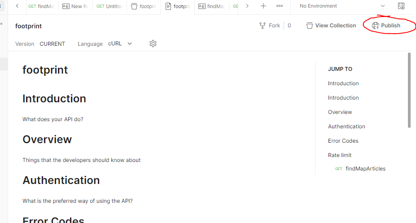Switch to the GET Untitled tab
The height and width of the screenshot is (223, 416).
click(x=109, y=6)
